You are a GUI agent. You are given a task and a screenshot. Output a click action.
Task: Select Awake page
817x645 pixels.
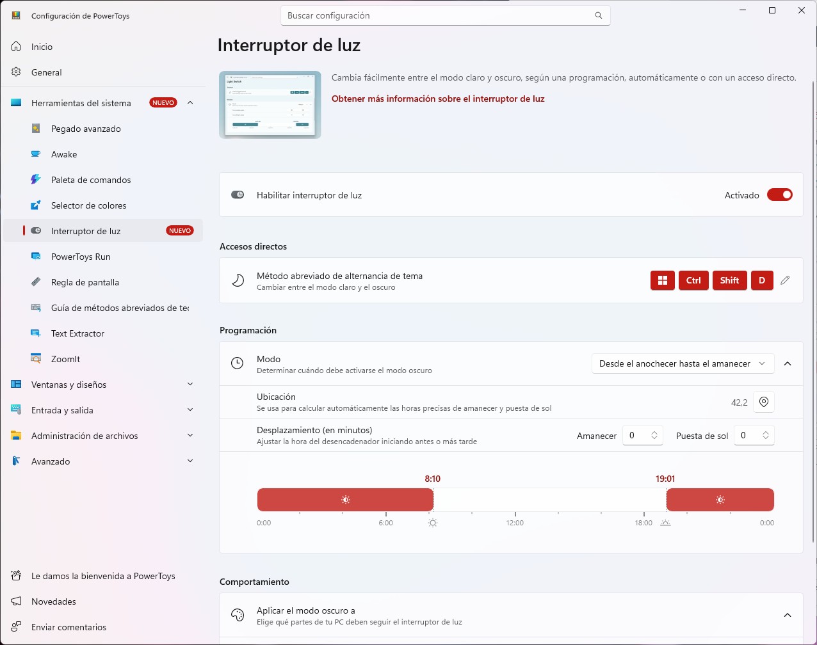102,154
